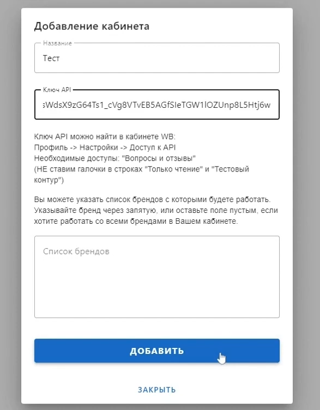Close the dialog via ЗАКРЫТЬ
The image size is (320, 410).
pyautogui.click(x=157, y=390)
